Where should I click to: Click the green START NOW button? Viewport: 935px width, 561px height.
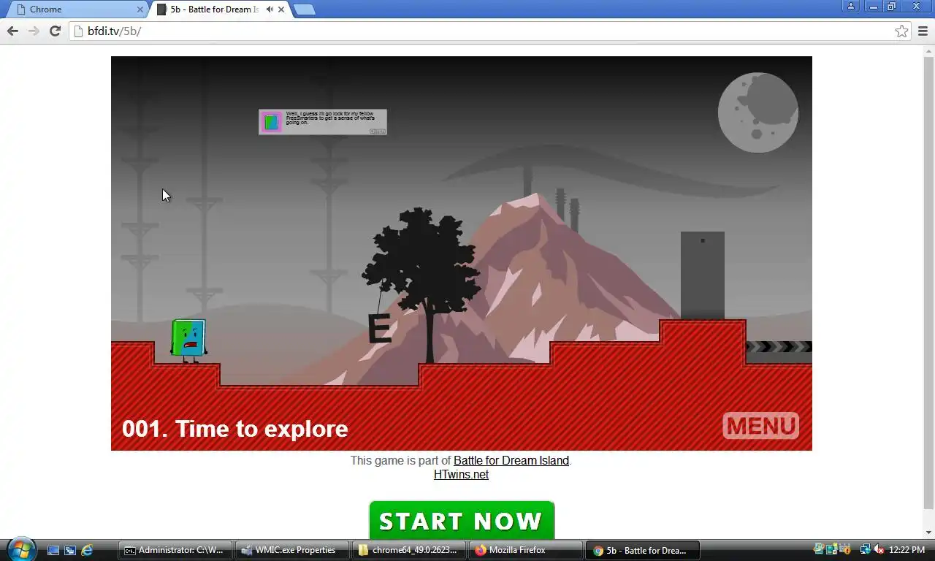pyautogui.click(x=462, y=520)
